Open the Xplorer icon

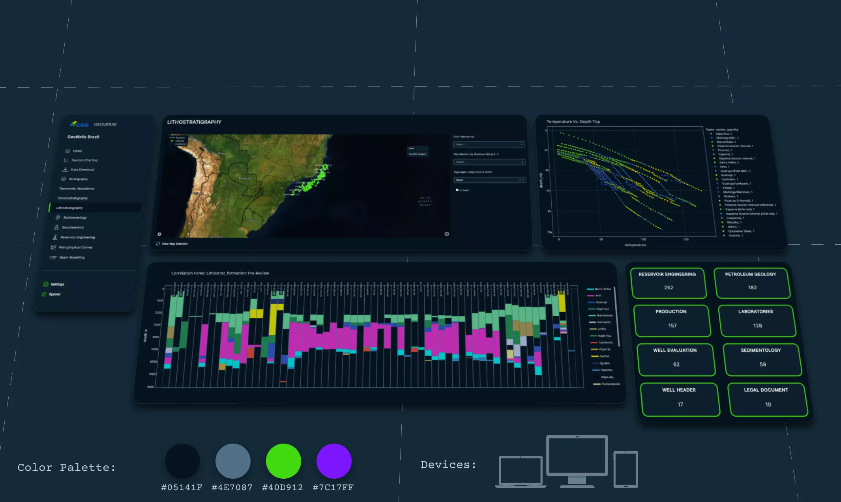(x=44, y=294)
